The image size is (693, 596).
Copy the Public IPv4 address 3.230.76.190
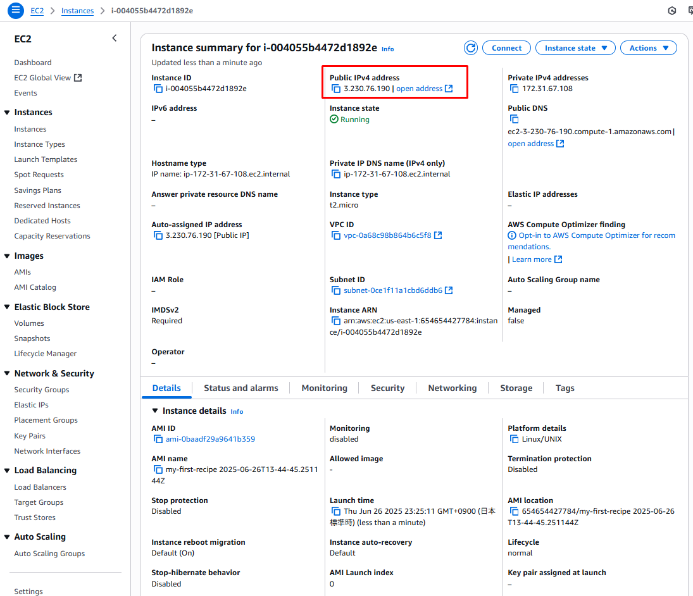click(336, 89)
